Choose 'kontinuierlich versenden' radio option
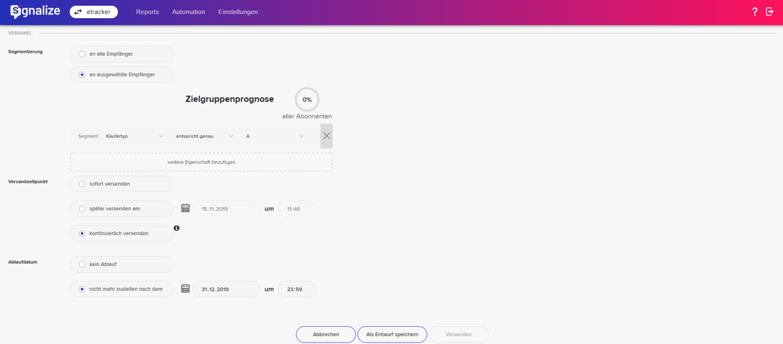783x344 pixels. [x=121, y=233]
